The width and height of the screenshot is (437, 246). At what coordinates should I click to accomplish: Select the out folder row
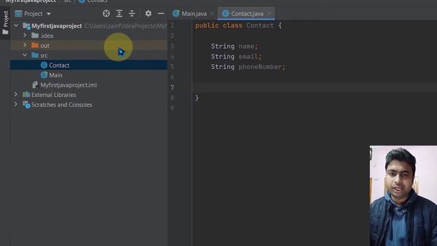tap(89, 45)
